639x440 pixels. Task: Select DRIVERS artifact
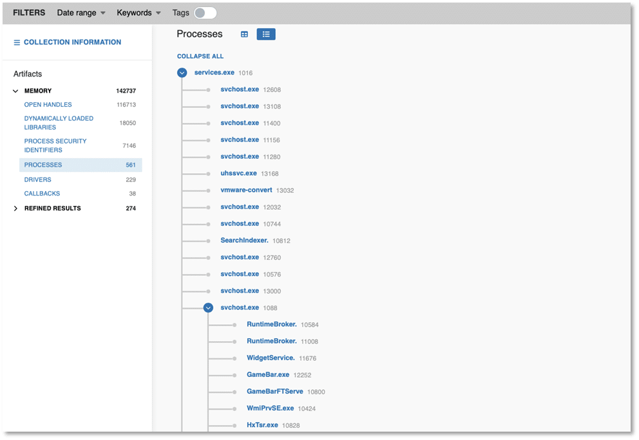click(37, 179)
